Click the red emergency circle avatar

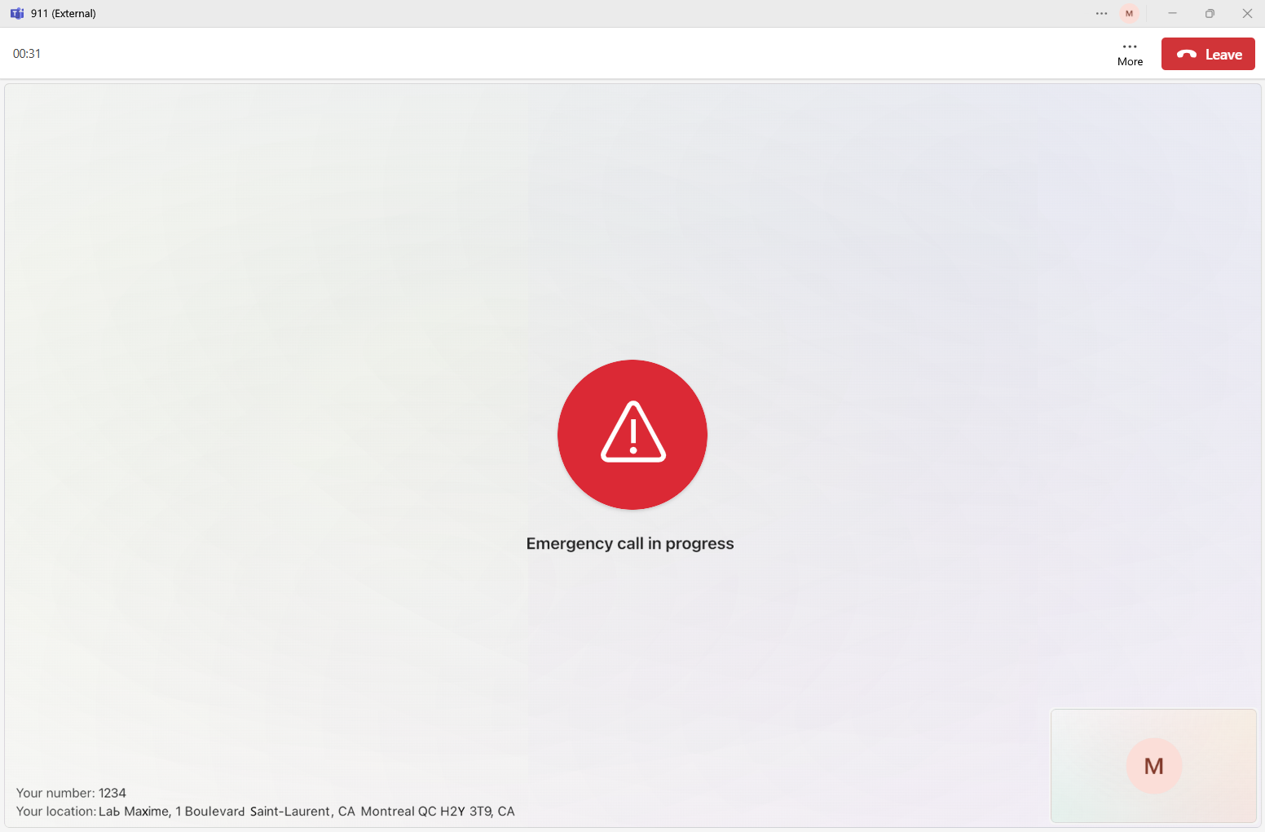(x=632, y=435)
